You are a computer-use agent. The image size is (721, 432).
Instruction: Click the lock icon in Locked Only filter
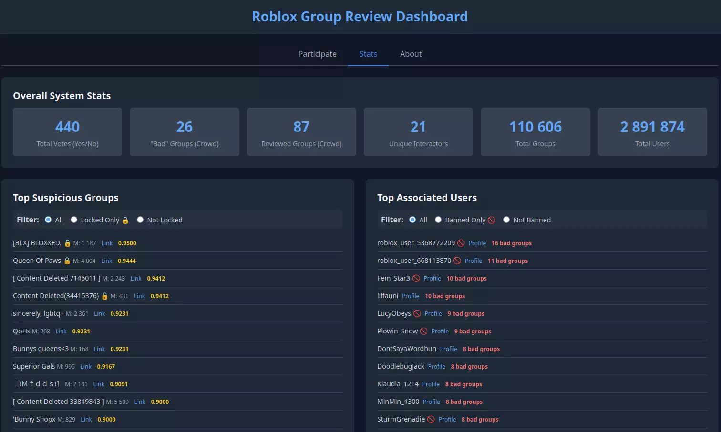[x=125, y=220]
